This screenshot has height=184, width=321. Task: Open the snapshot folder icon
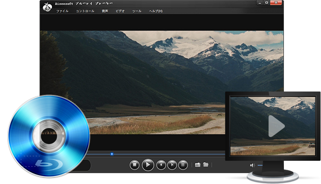[x=206, y=165]
